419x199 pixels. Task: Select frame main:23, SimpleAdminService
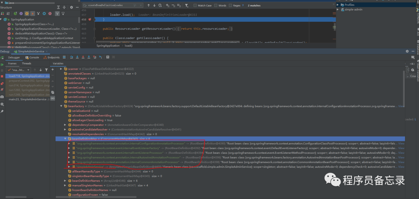tap(28, 99)
